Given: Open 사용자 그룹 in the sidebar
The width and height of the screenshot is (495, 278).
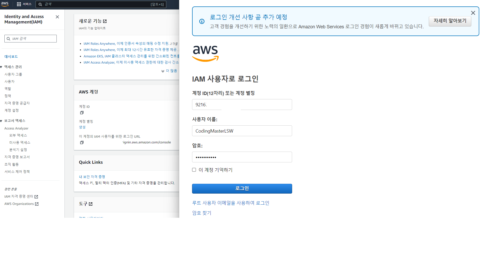Looking at the screenshot, I should pos(13,74).
